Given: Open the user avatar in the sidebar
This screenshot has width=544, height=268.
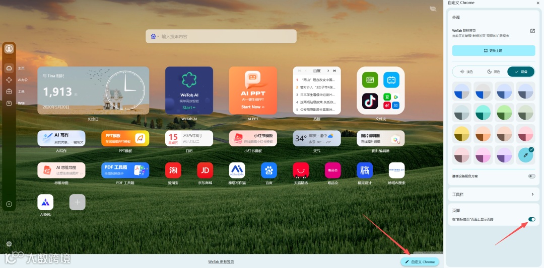Looking at the screenshot, I should 9,49.
